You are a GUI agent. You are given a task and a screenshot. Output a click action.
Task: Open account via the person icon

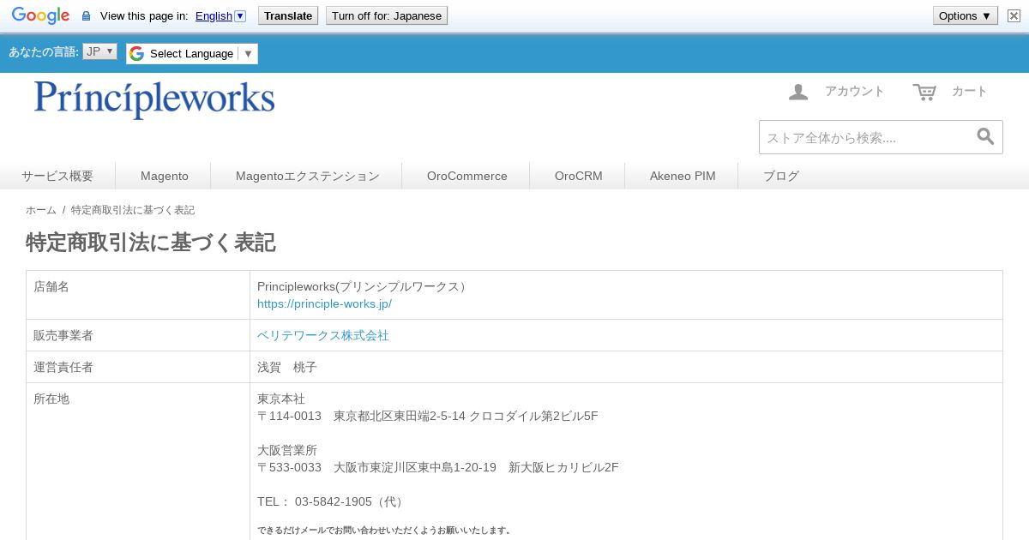click(x=798, y=92)
